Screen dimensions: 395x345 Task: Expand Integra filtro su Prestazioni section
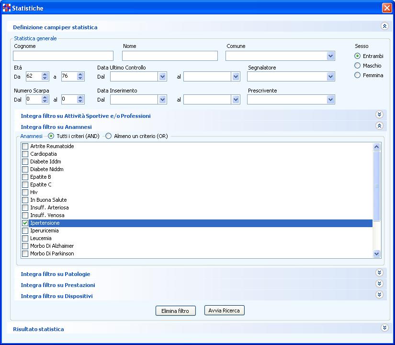click(x=379, y=284)
